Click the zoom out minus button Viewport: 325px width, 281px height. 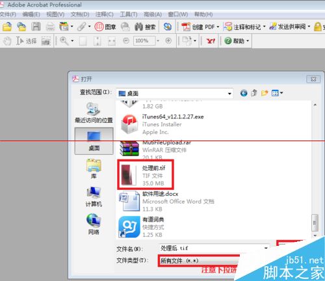(x=126, y=40)
